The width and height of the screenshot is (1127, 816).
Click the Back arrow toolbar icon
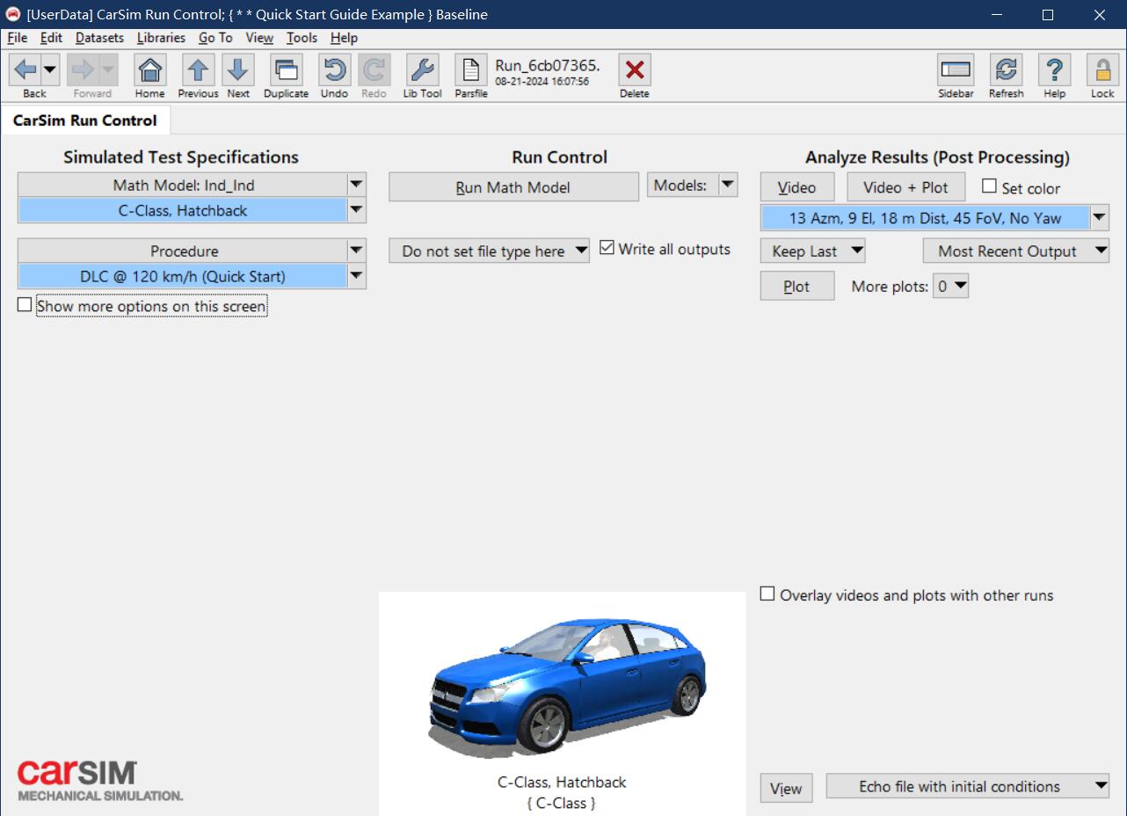tap(25, 69)
